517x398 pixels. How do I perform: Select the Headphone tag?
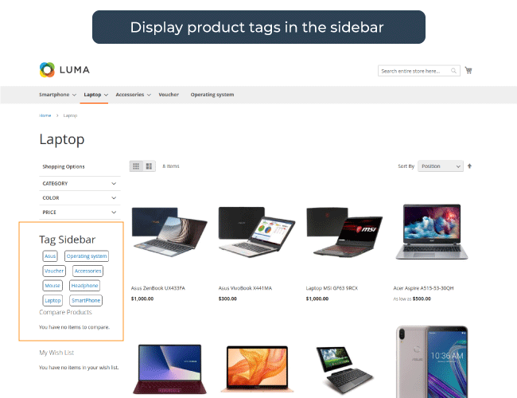coord(85,286)
